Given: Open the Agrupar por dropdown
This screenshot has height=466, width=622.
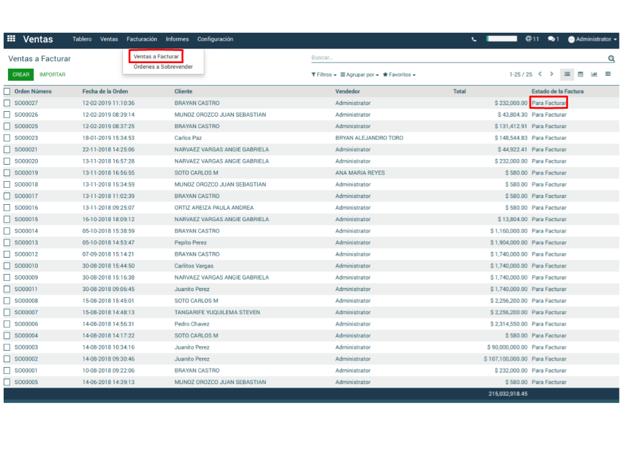Looking at the screenshot, I should [359, 75].
